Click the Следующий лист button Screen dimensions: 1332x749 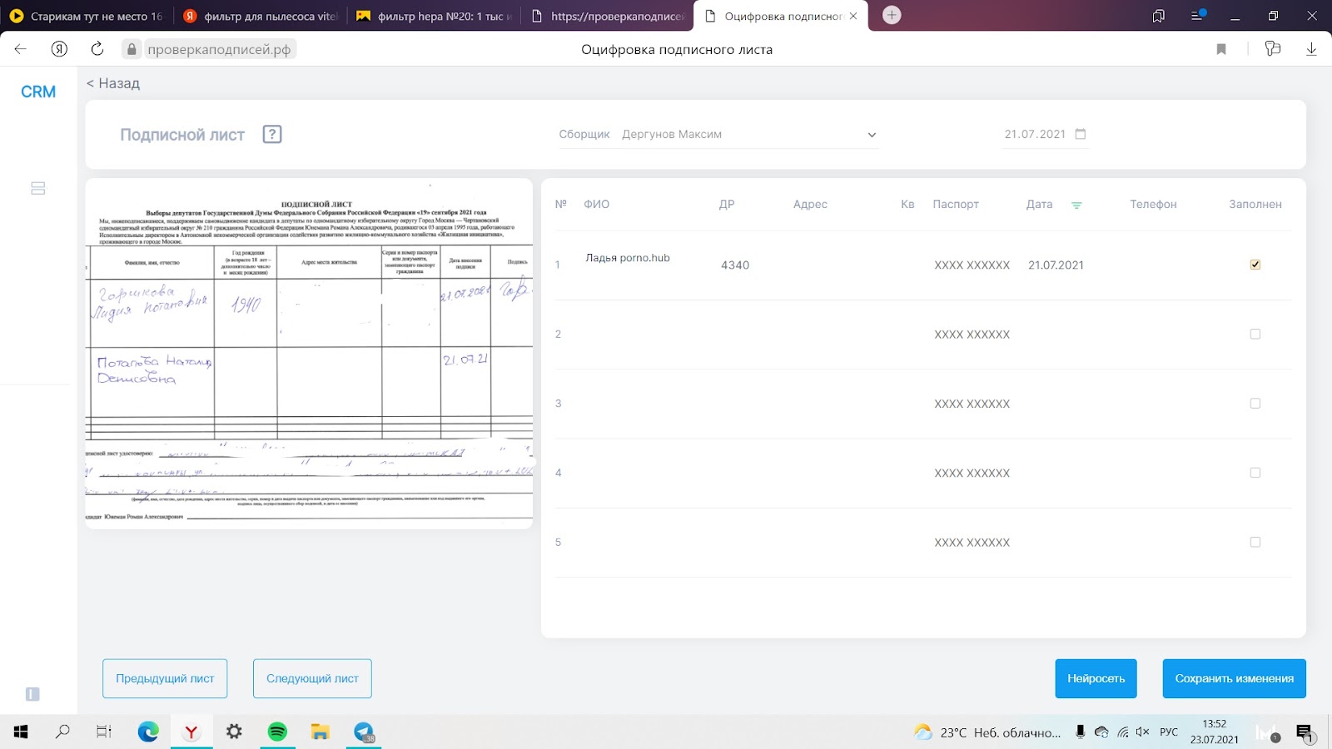312,678
